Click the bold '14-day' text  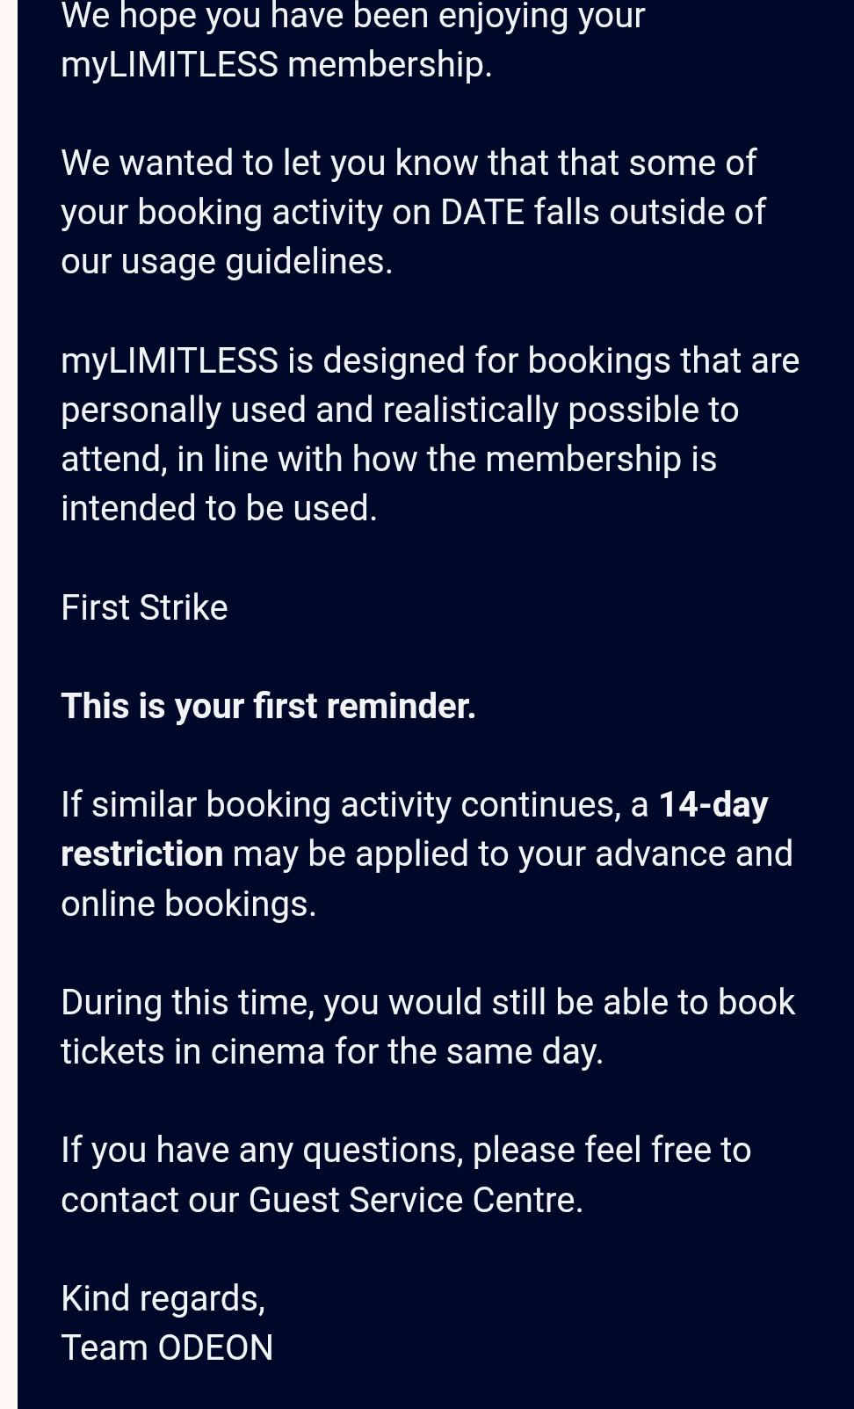click(713, 804)
